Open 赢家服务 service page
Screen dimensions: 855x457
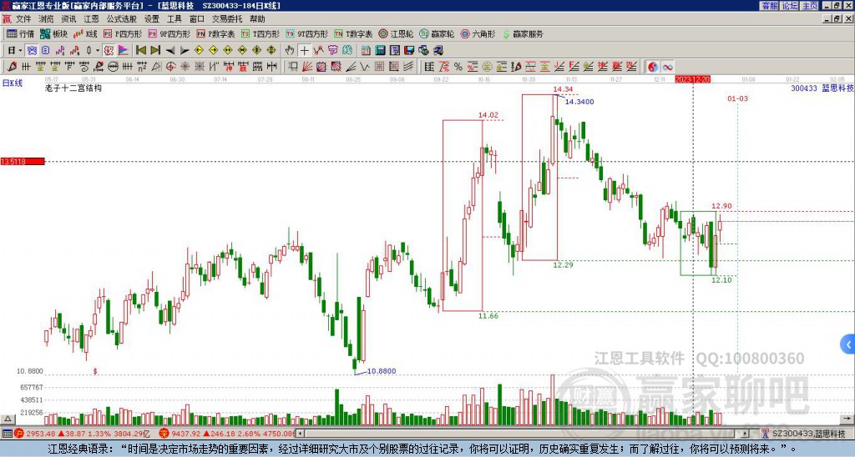point(523,33)
